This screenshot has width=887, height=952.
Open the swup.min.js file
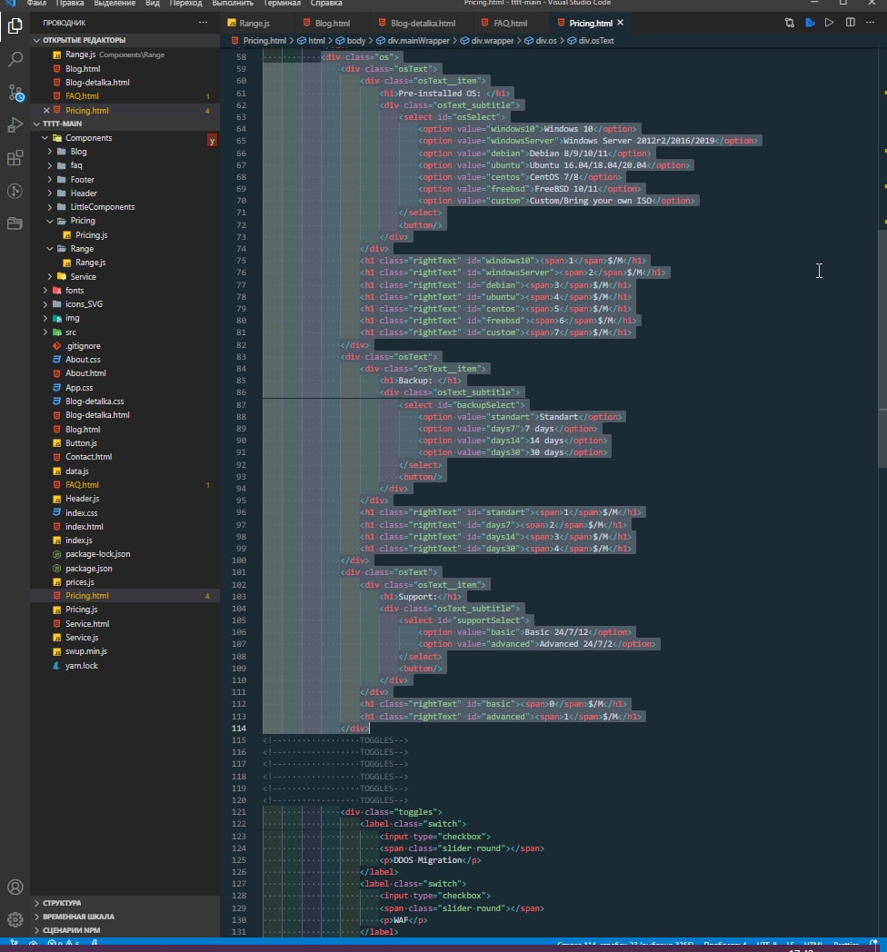point(85,651)
